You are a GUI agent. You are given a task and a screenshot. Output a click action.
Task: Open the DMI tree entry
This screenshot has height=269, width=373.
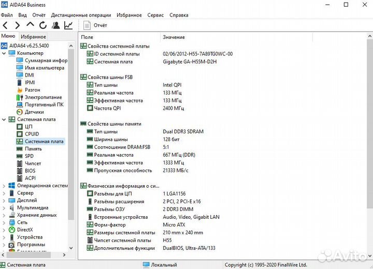(25, 75)
